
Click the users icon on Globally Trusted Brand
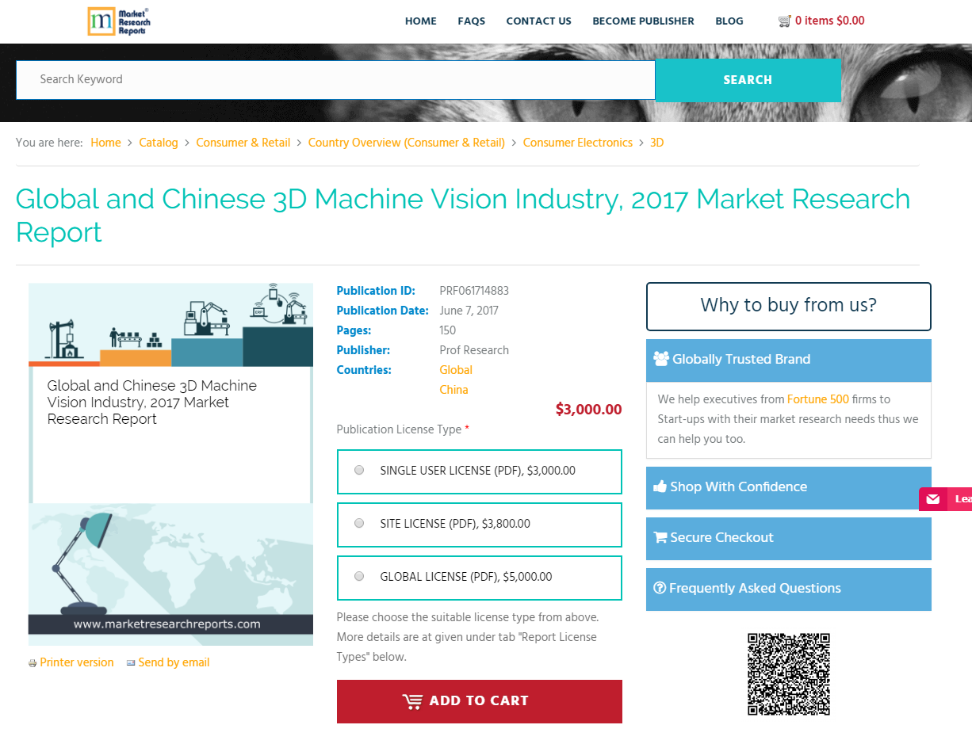661,359
